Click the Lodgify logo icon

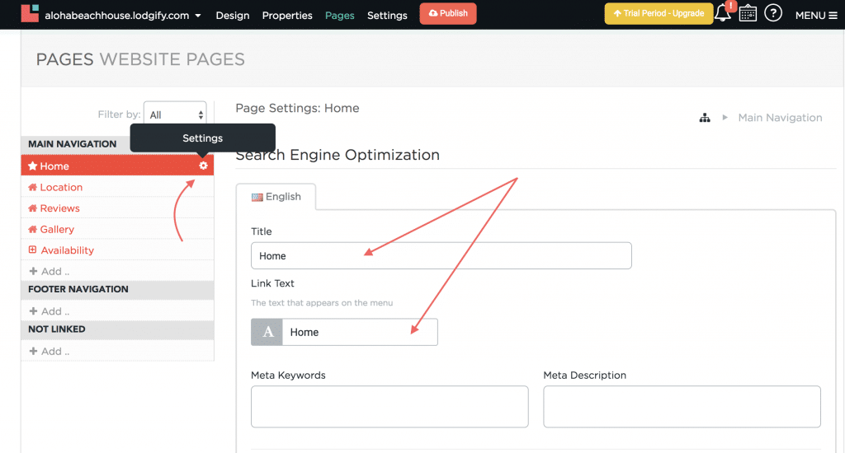coord(30,13)
